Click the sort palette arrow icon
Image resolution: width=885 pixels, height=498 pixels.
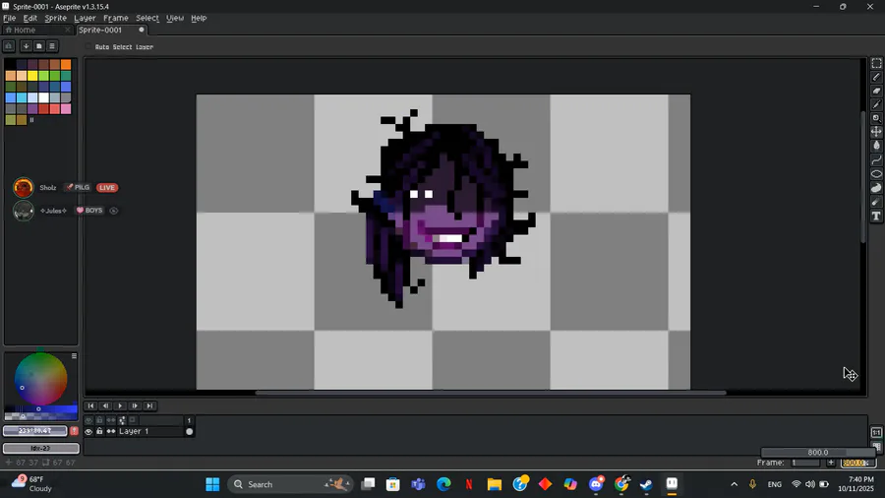pos(26,45)
